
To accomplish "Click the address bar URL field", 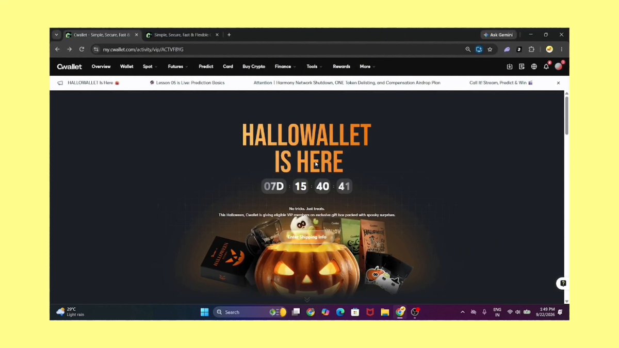I will click(279, 49).
